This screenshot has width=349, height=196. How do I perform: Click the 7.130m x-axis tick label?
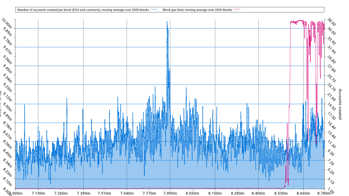point(39,193)
